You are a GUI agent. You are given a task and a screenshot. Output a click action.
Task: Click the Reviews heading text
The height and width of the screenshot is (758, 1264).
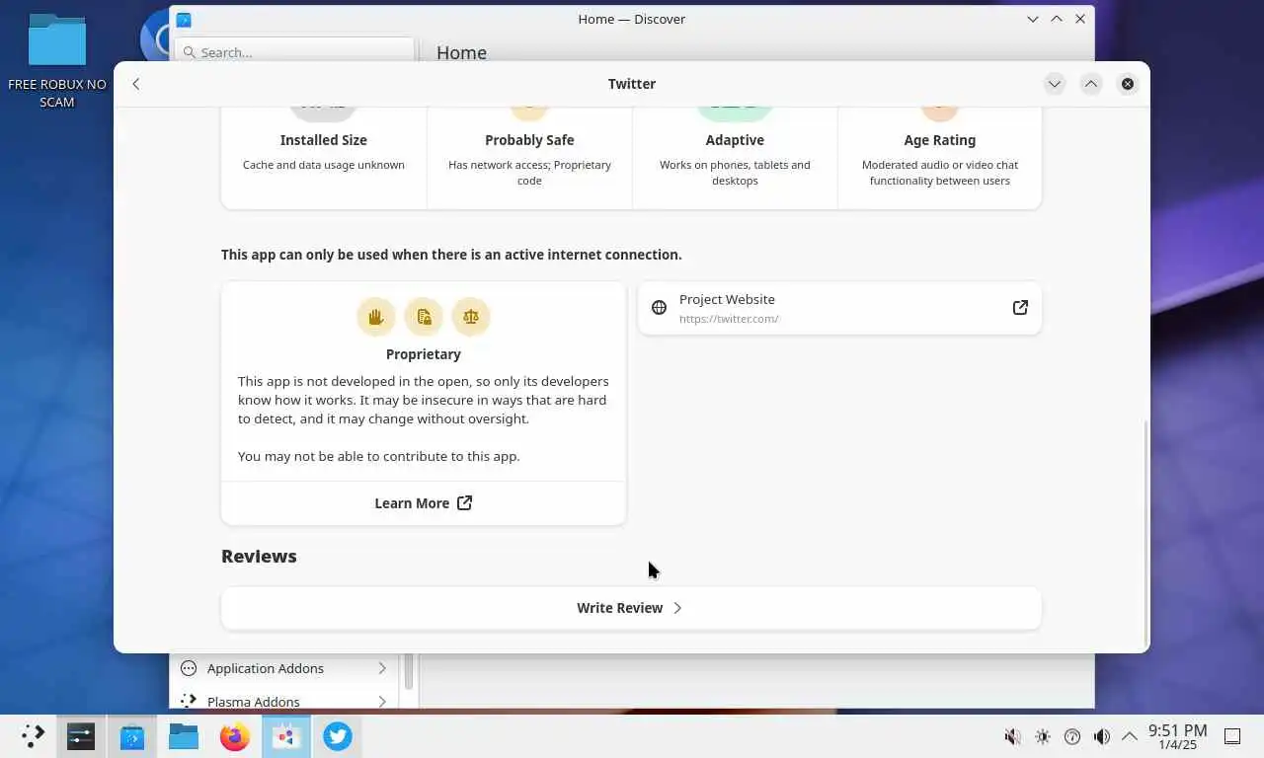pyautogui.click(x=259, y=556)
